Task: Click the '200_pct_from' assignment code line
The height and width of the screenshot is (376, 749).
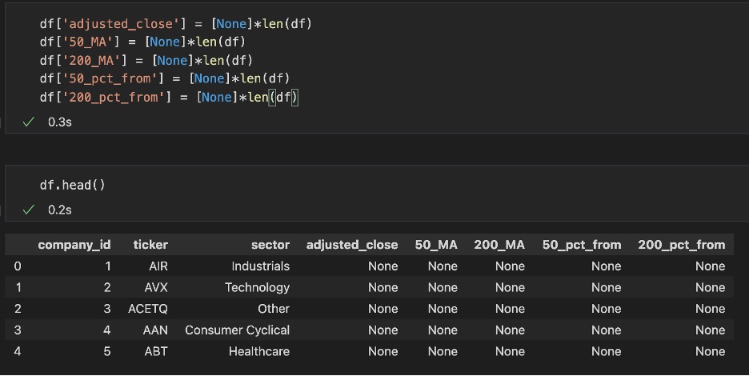Action: [x=169, y=98]
